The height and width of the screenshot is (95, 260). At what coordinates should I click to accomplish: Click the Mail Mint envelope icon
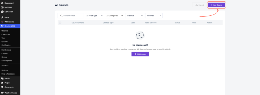click(2, 7)
